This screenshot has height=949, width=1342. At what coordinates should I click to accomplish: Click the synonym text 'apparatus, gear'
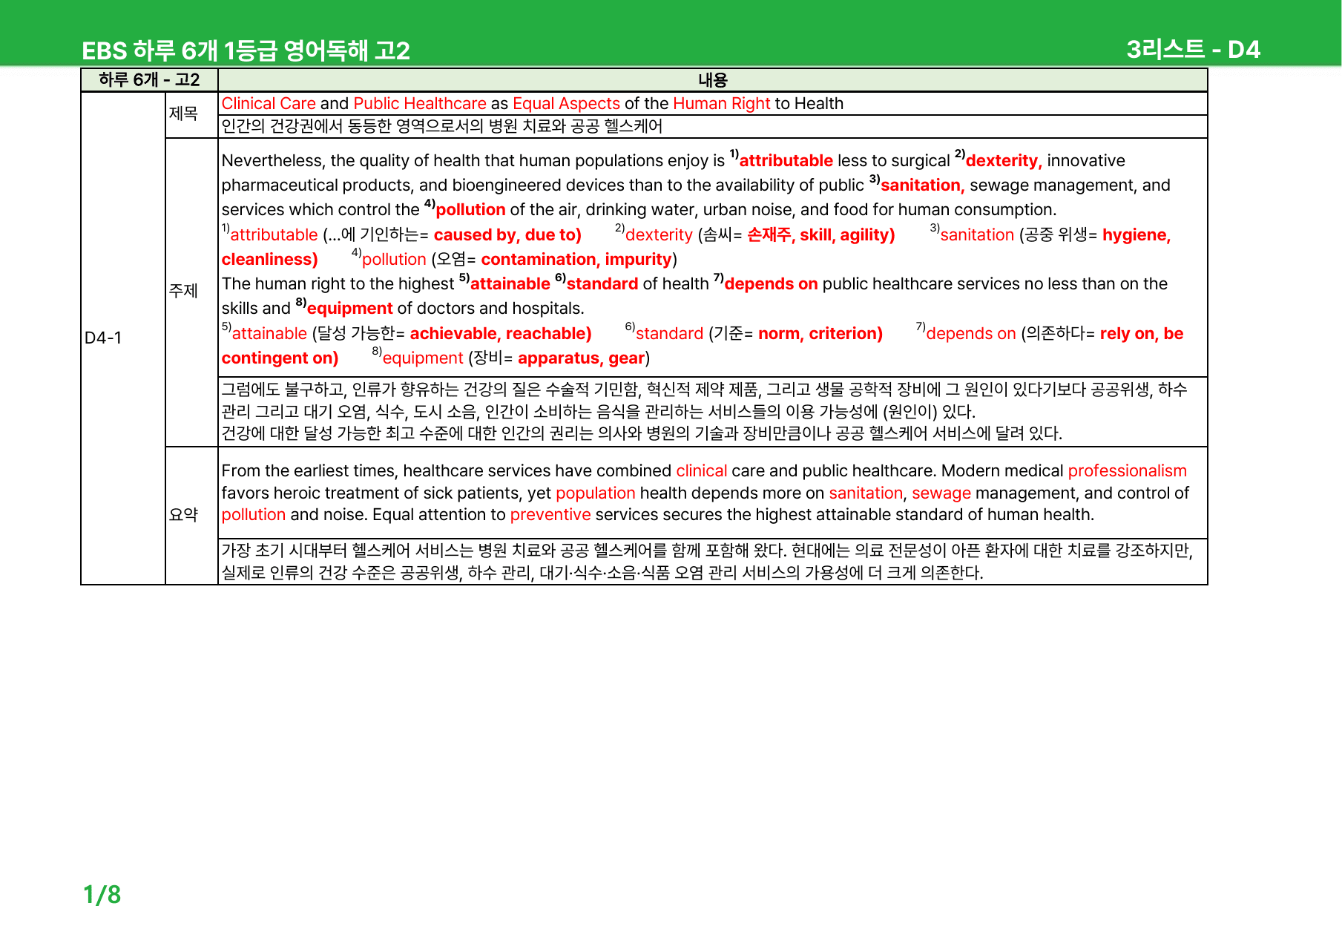point(582,358)
